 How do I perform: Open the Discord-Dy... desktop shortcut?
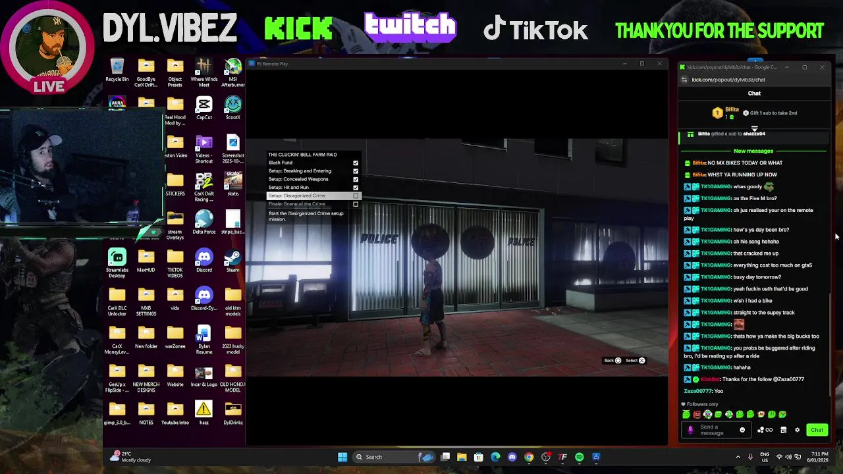[x=204, y=299]
